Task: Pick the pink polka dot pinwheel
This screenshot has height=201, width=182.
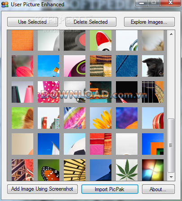Action: point(49,92)
